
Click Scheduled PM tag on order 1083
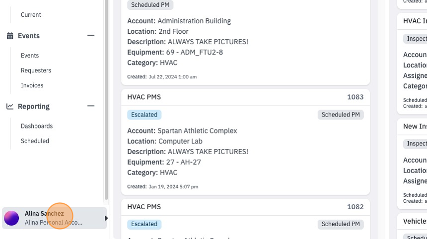341,115
